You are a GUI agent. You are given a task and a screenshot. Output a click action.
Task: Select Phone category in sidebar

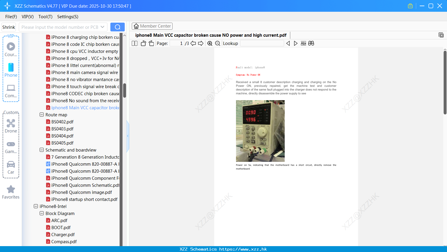click(x=11, y=70)
